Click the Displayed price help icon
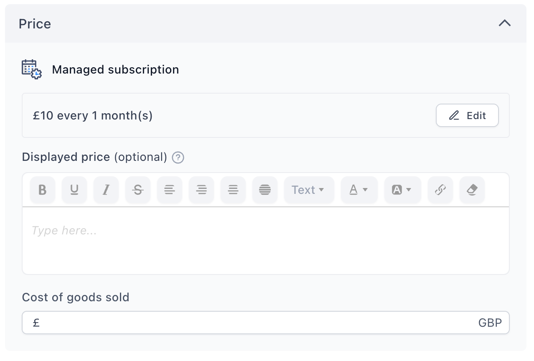This screenshot has height=361, width=534. pyautogui.click(x=178, y=158)
